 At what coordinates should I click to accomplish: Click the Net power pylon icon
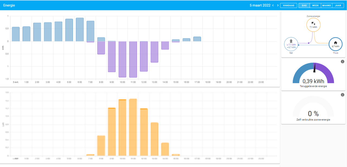point(291,41)
